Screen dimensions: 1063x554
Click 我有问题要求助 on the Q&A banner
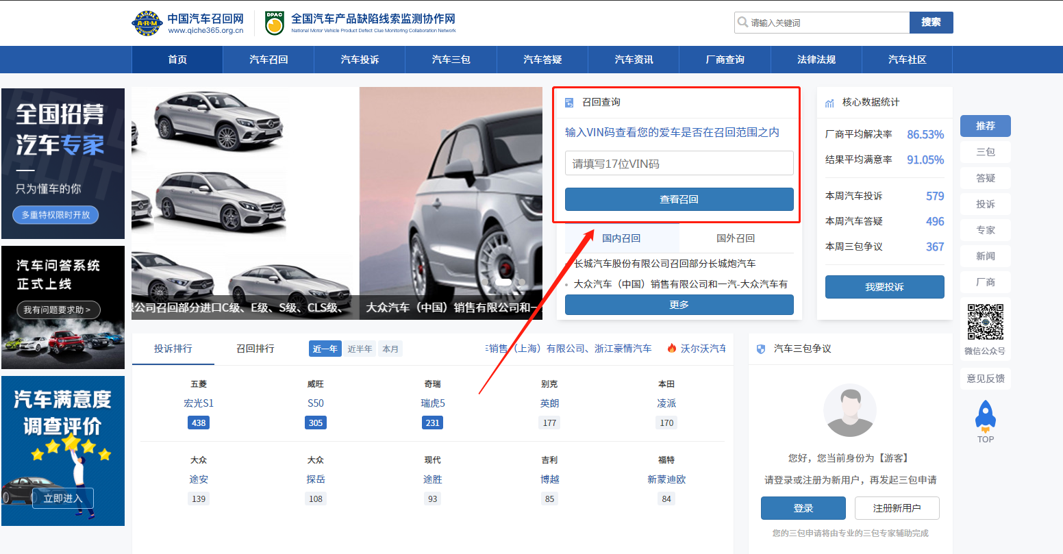tap(58, 310)
